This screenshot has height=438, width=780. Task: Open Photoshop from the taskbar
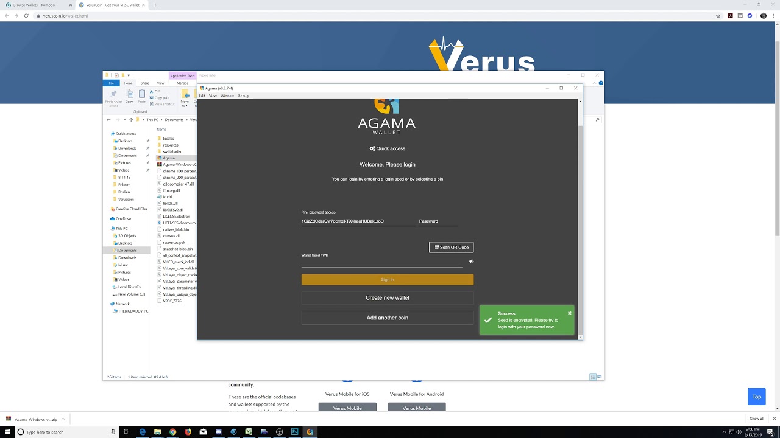click(295, 432)
